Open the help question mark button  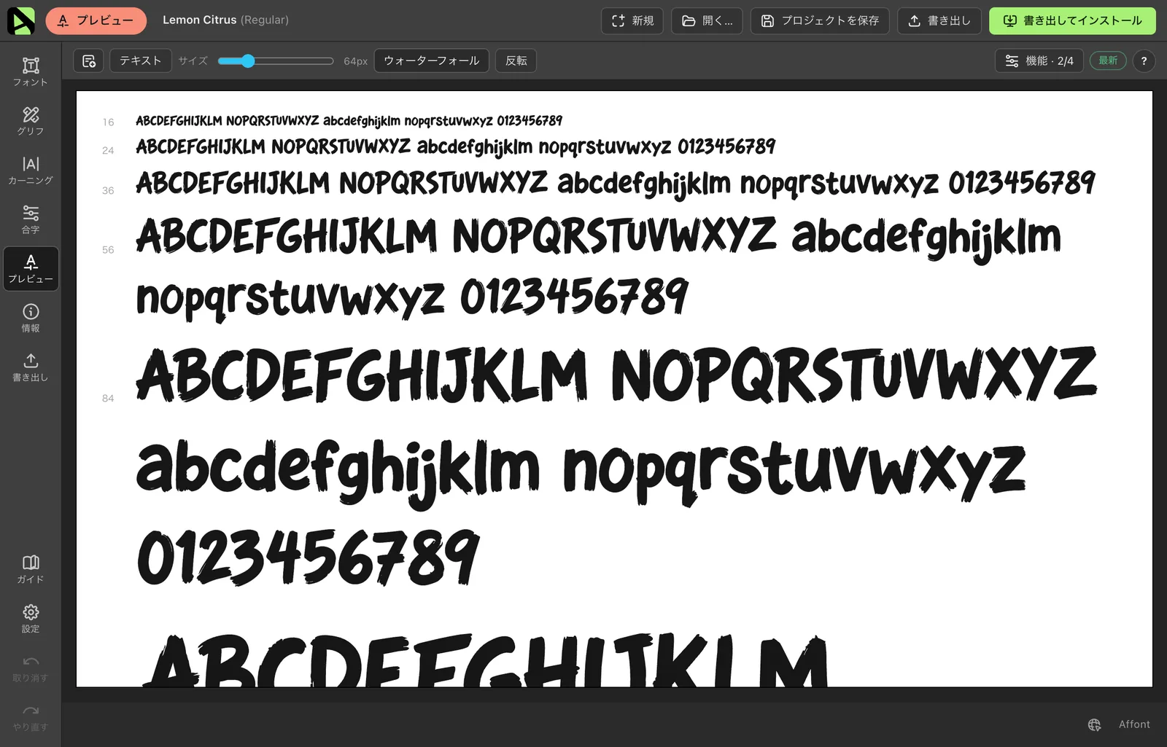[1144, 61]
